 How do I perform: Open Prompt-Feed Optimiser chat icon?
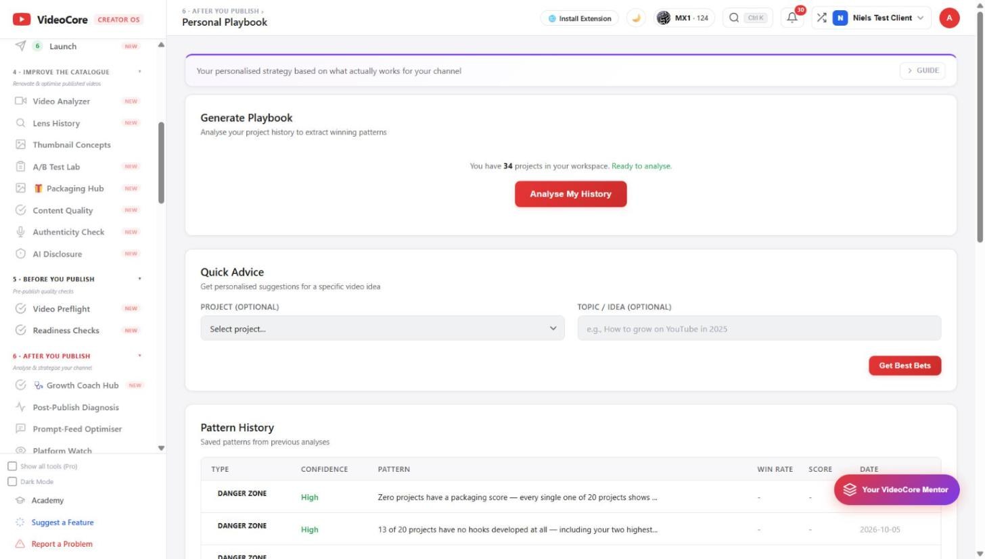[20, 429]
